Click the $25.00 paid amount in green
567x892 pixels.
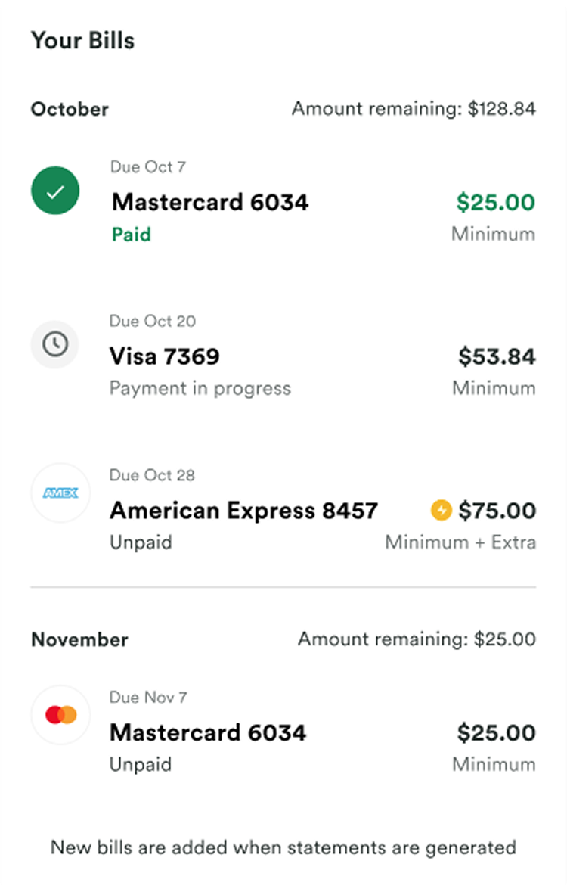[495, 203]
